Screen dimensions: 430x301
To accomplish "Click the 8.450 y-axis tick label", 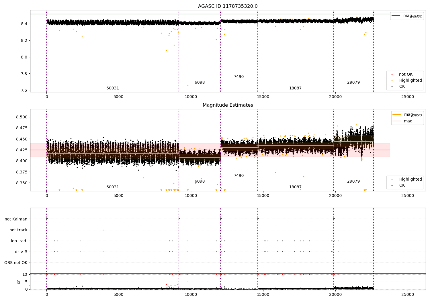I will point(22,139).
